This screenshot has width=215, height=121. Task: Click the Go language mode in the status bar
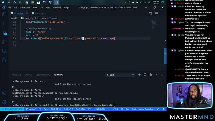tap(127, 109)
